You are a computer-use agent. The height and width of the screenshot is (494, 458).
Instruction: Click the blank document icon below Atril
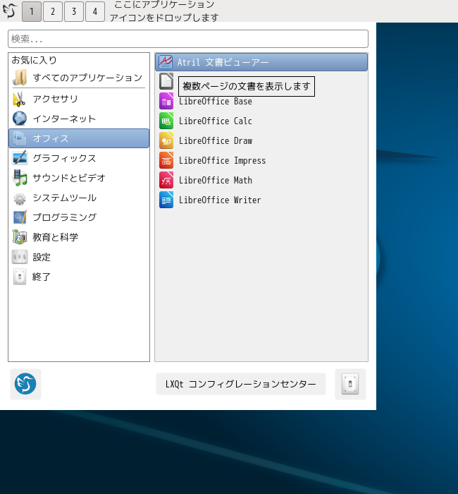pos(166,81)
